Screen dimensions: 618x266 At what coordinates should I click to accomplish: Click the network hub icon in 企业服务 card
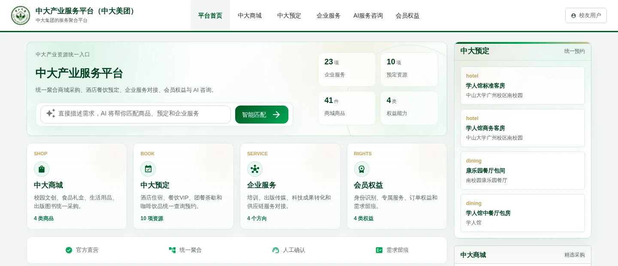click(x=255, y=169)
